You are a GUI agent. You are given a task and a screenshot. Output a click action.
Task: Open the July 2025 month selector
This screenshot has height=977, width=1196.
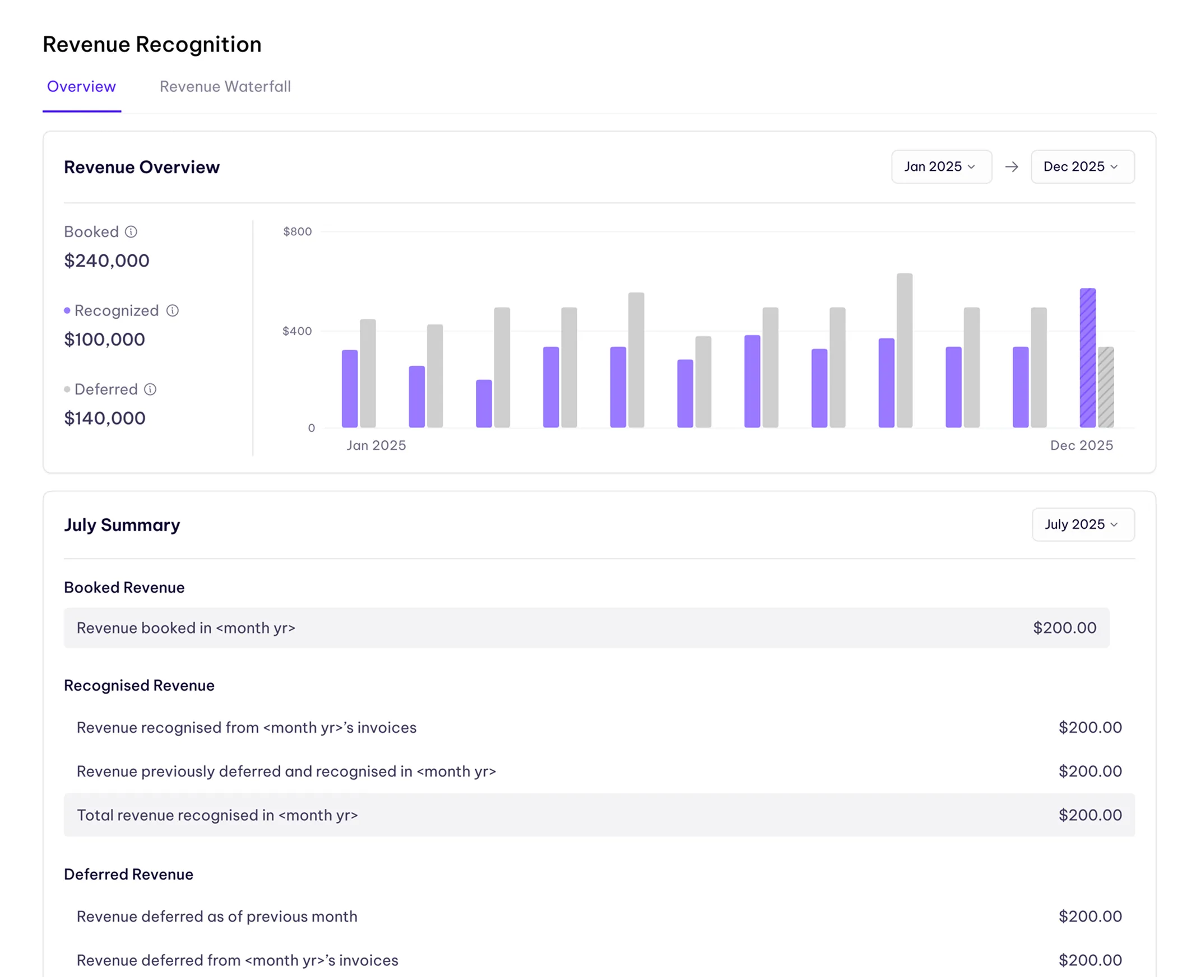(1082, 524)
